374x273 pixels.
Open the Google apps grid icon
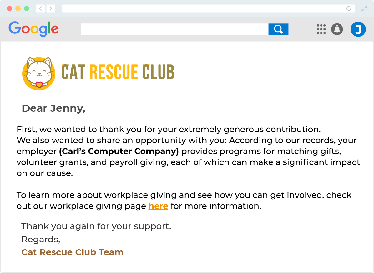click(x=321, y=29)
